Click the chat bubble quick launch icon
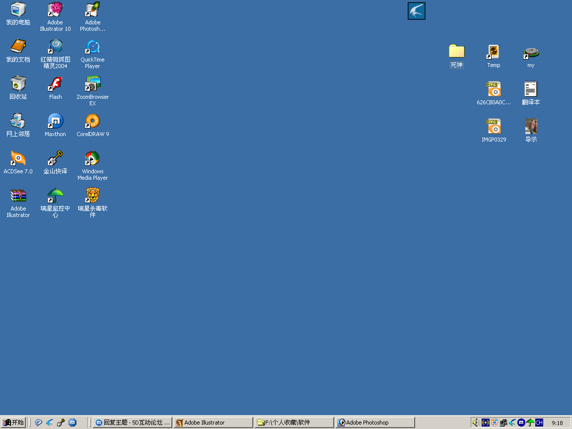Image resolution: width=572 pixels, height=429 pixels. click(x=38, y=423)
